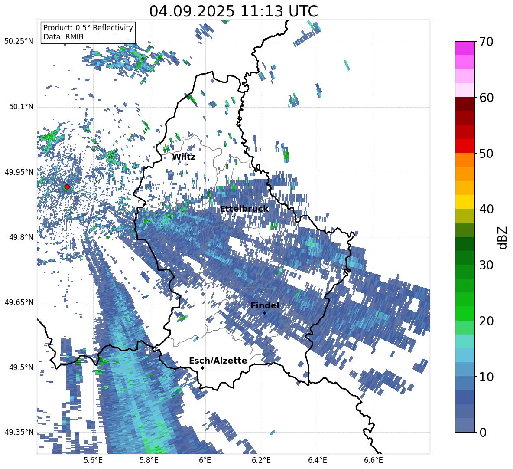
Task: Click the yellow colorbar swatch above 40
Action: [464, 201]
